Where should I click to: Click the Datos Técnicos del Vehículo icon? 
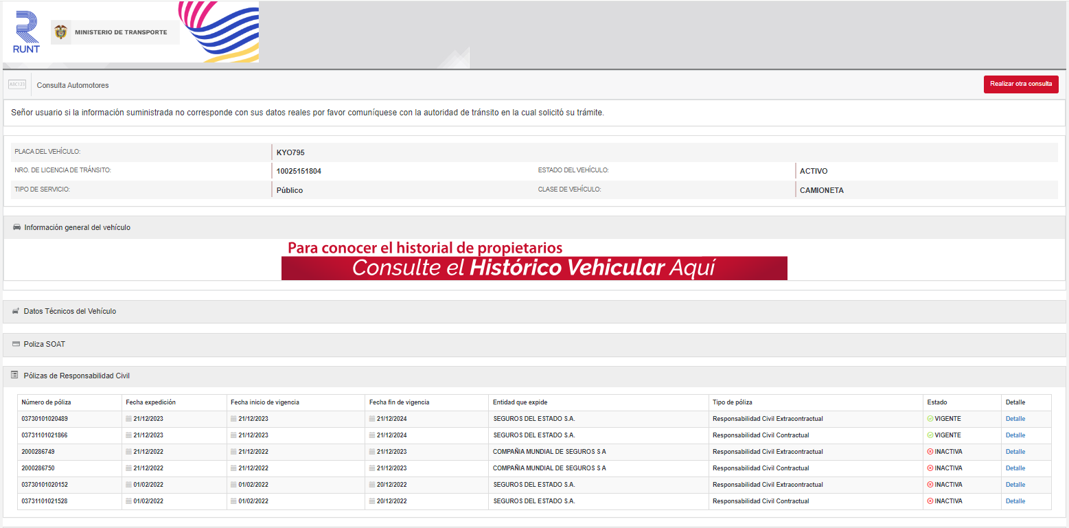click(x=16, y=311)
